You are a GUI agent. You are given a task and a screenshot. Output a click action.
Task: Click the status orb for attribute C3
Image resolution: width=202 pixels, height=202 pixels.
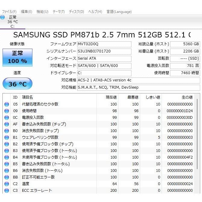[7, 191]
